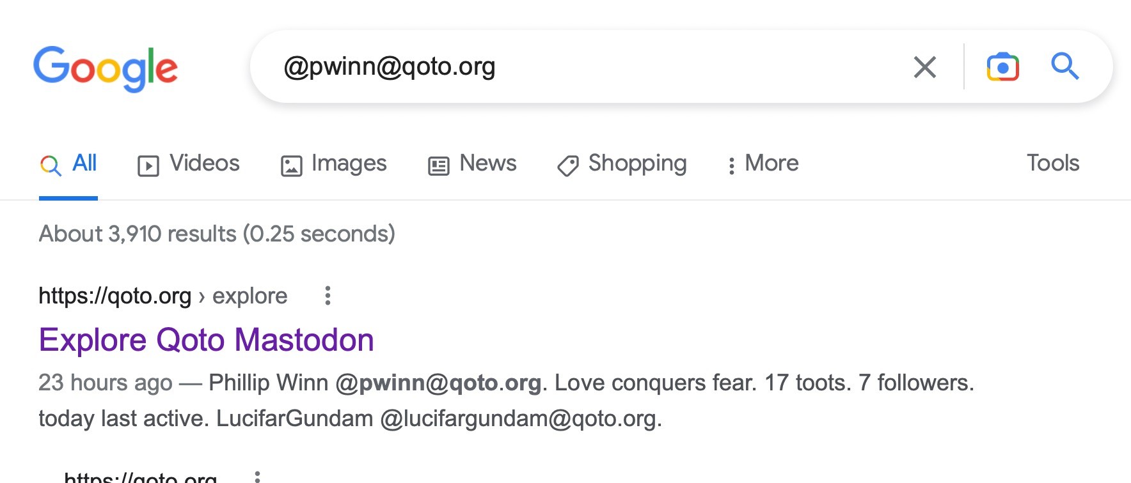The width and height of the screenshot is (1131, 483).
Task: Click the second result's qoto.org URL
Action: (x=141, y=477)
